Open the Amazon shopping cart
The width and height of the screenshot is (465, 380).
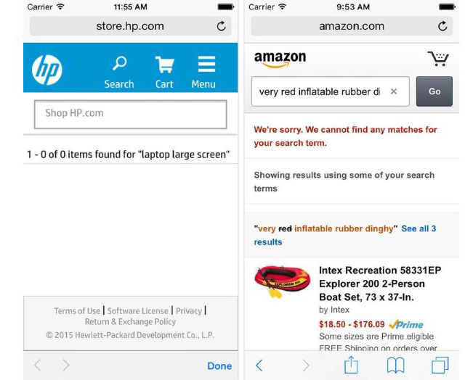pos(437,59)
